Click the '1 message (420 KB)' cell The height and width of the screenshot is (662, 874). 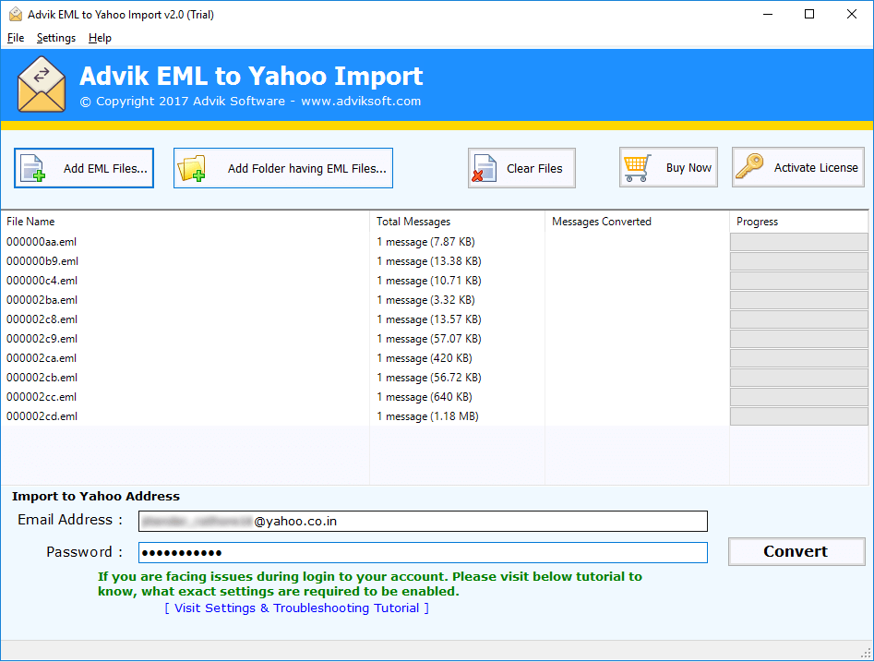[x=425, y=358]
